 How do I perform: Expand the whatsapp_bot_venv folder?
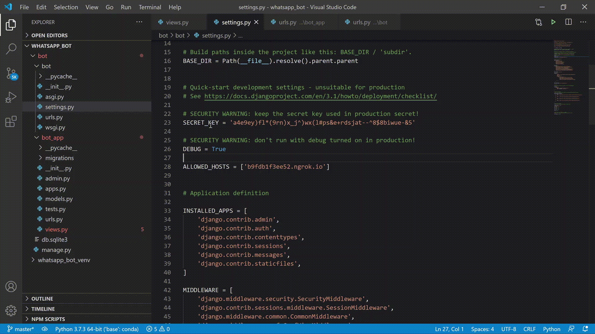point(64,260)
